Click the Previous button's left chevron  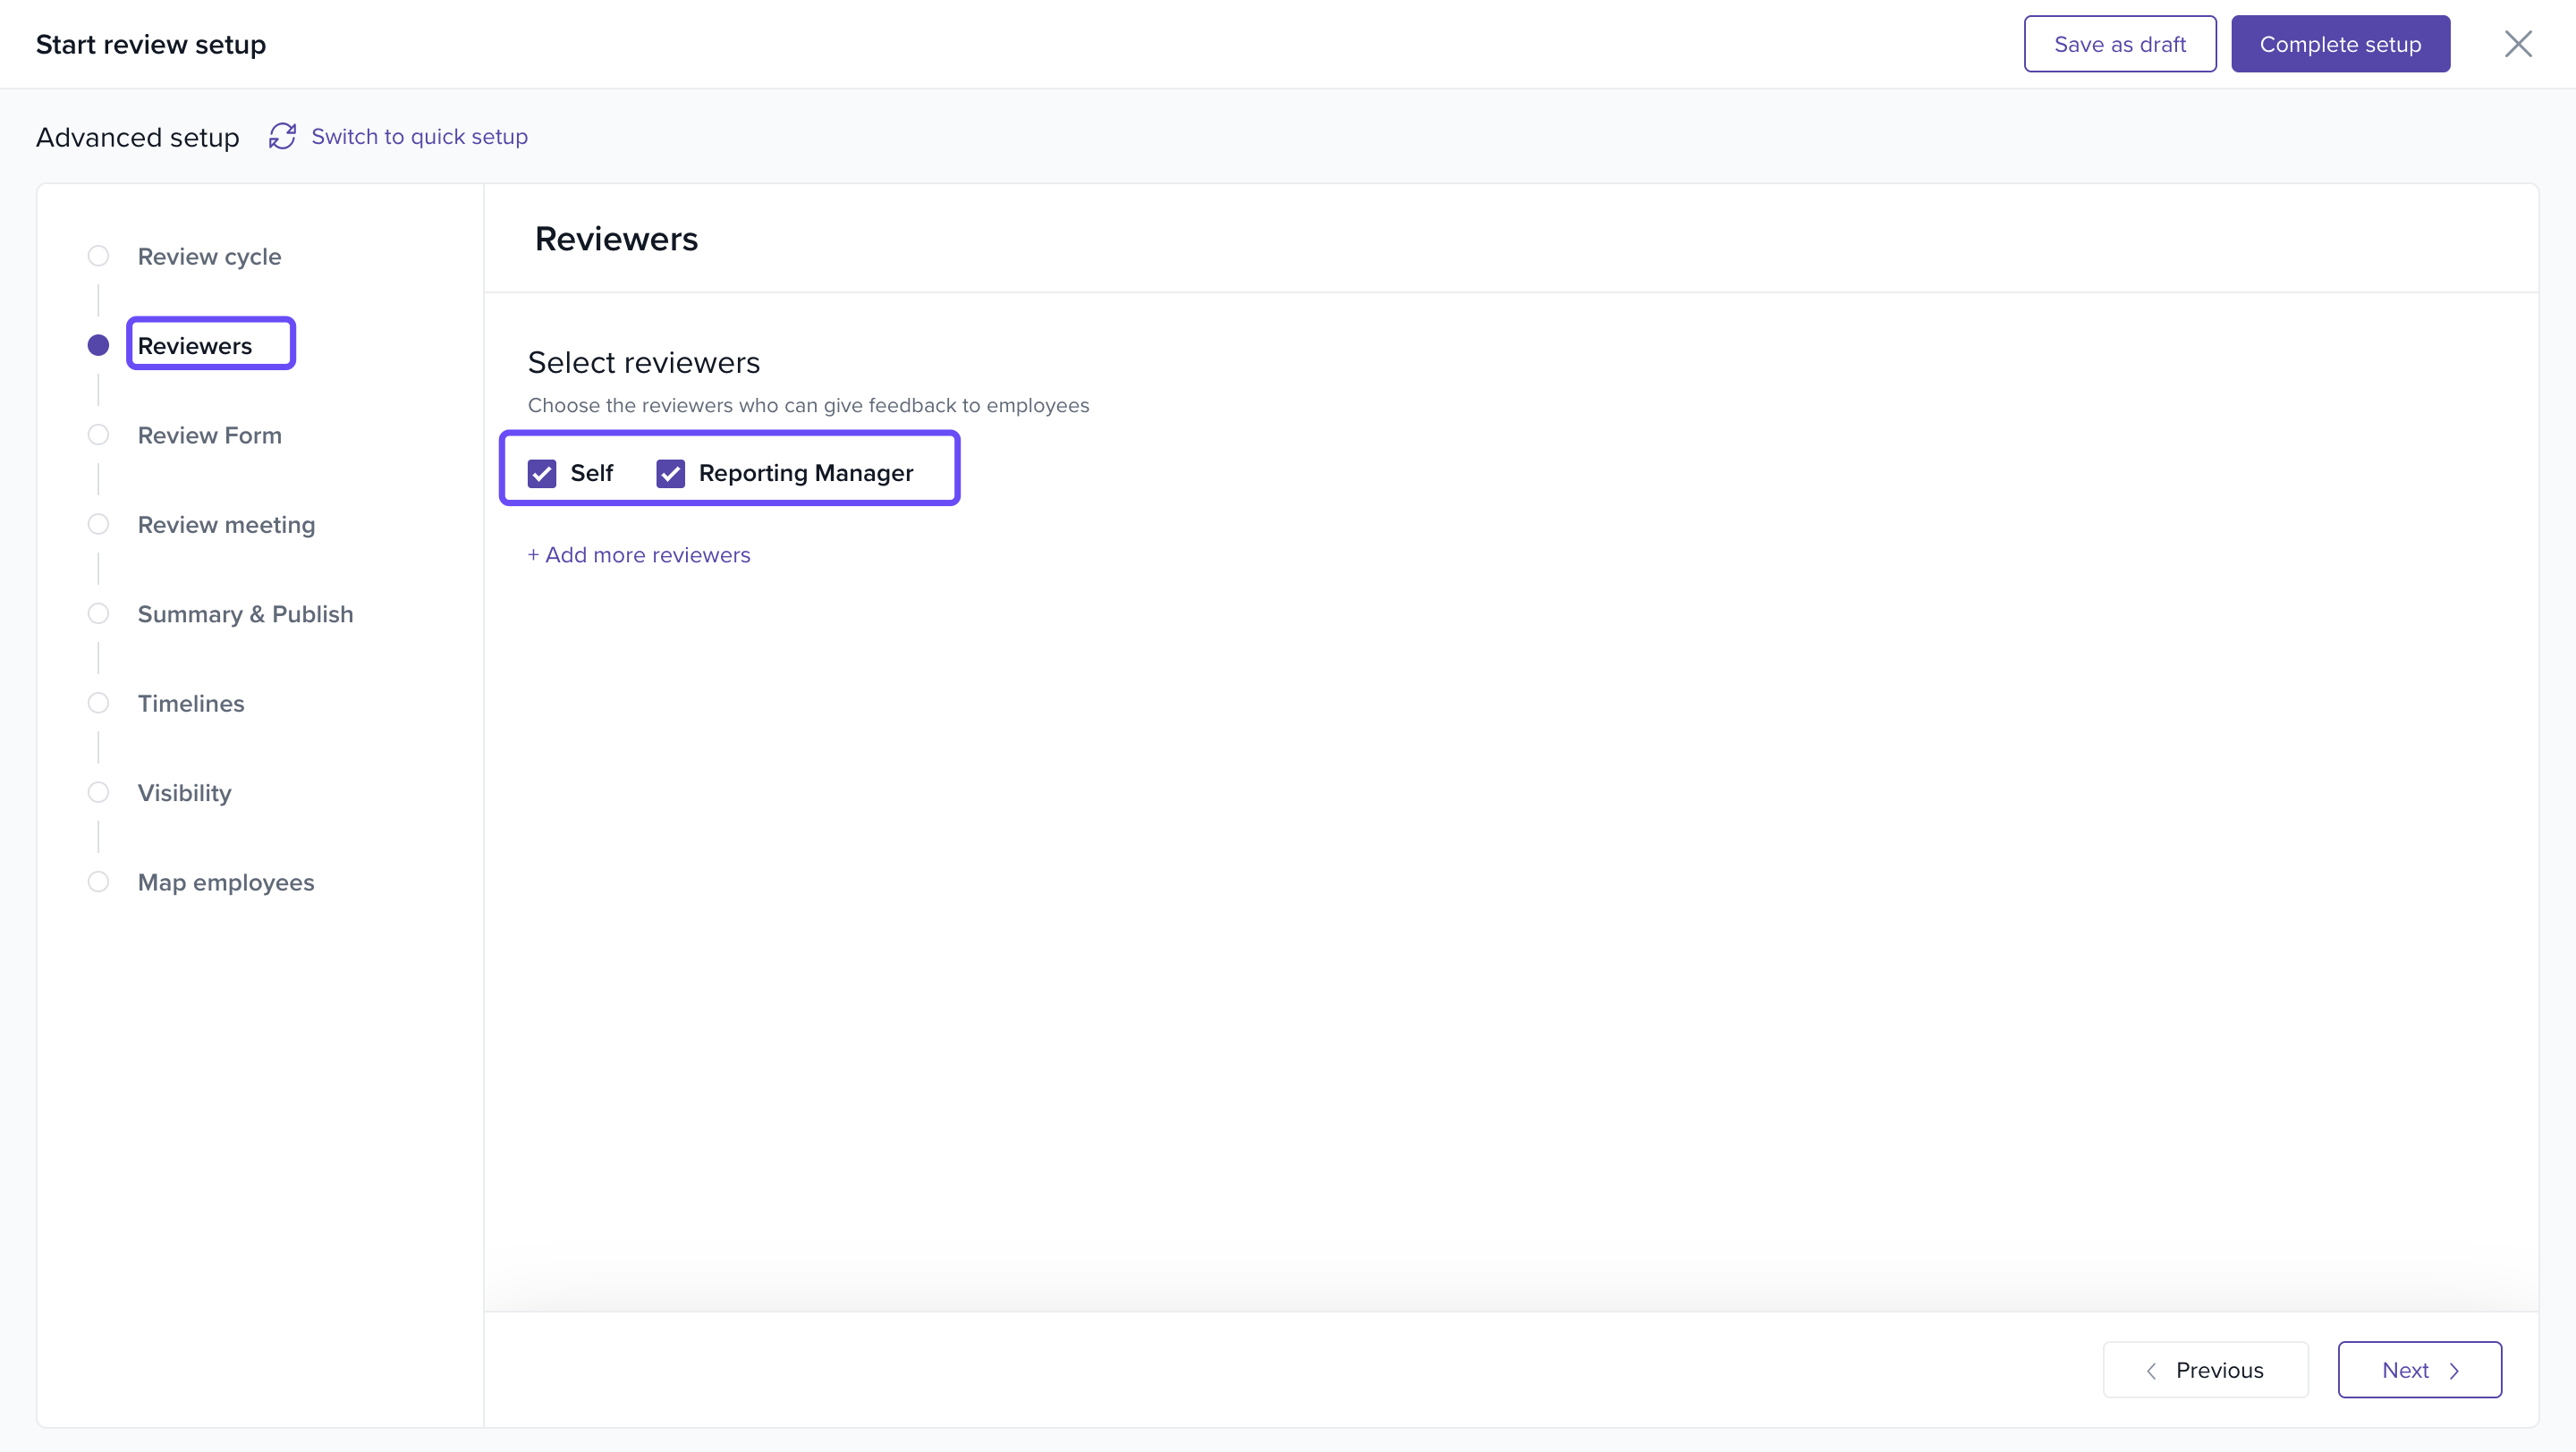pyautogui.click(x=2151, y=1370)
